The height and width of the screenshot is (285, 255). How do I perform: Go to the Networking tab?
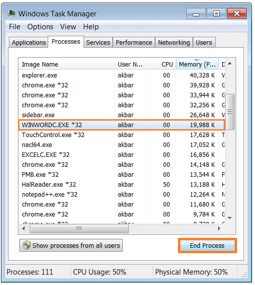pos(174,42)
